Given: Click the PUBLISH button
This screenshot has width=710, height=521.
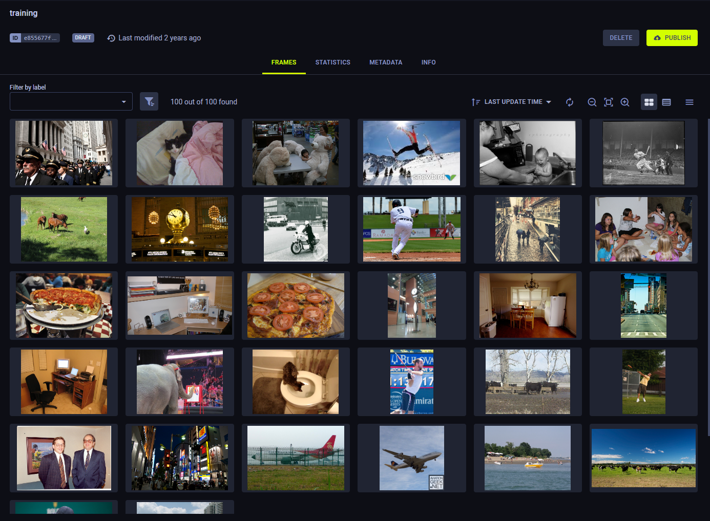Looking at the screenshot, I should click(672, 37).
